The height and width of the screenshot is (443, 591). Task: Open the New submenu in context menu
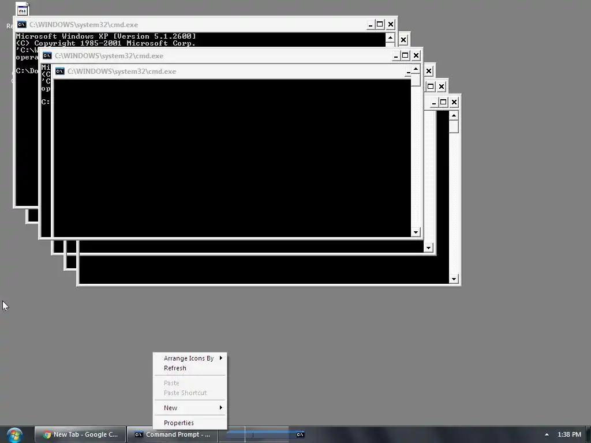190,408
